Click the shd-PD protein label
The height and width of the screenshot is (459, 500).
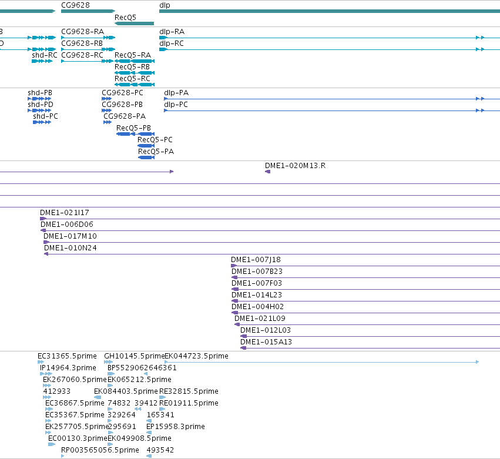tap(41, 105)
